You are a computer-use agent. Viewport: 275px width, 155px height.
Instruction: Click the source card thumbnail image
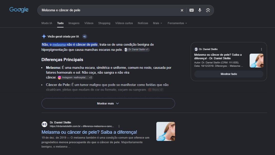click(256, 61)
